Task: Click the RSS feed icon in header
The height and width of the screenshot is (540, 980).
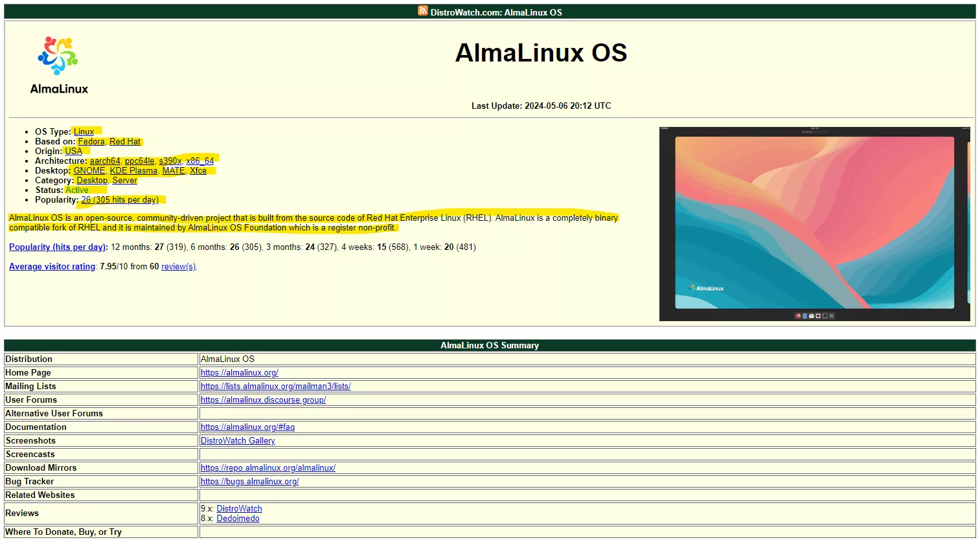Action: point(422,11)
